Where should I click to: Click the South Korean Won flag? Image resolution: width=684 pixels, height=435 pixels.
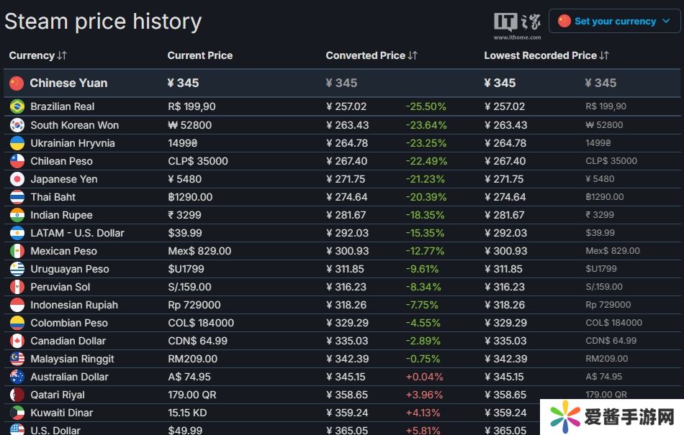[x=17, y=125]
